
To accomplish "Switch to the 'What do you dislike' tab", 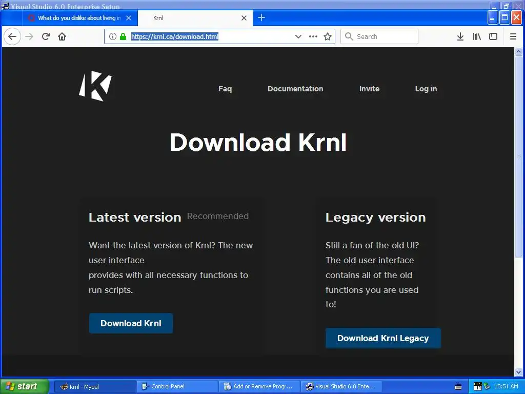I will [79, 18].
